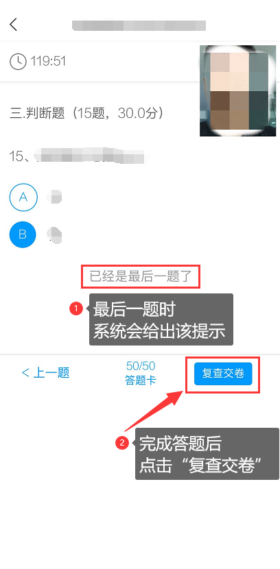The image size is (280, 569).
Task: Click the blurred text of option B
Action: point(54,234)
